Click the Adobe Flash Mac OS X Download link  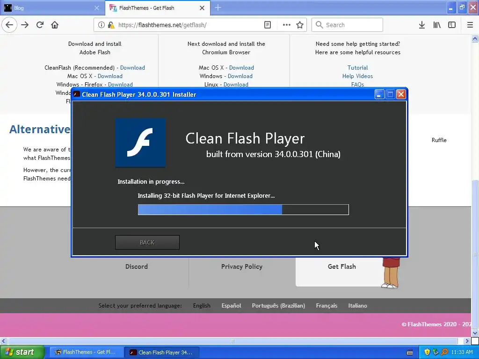click(x=110, y=76)
